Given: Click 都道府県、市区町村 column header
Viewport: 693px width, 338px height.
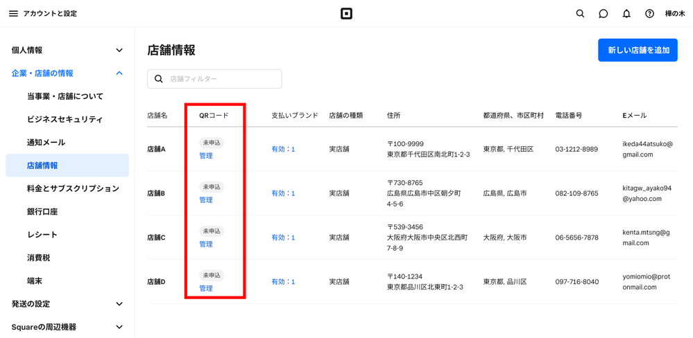Looking at the screenshot, I should [x=513, y=116].
